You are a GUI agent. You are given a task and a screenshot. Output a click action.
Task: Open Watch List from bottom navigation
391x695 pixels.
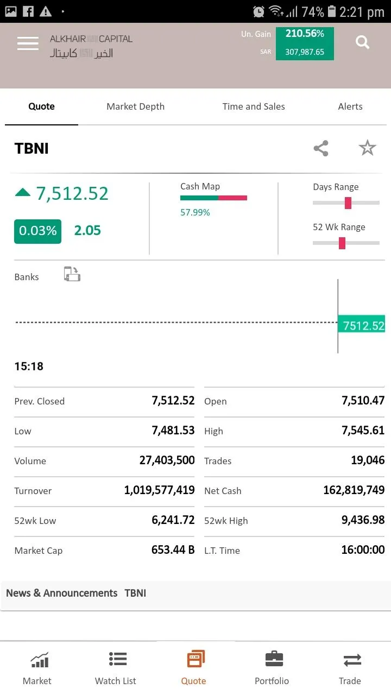pos(116,669)
